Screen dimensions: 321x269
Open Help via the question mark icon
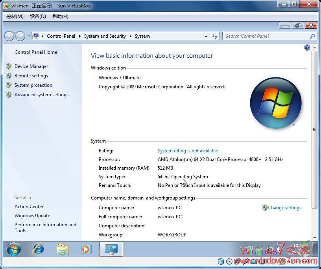pos(307,48)
